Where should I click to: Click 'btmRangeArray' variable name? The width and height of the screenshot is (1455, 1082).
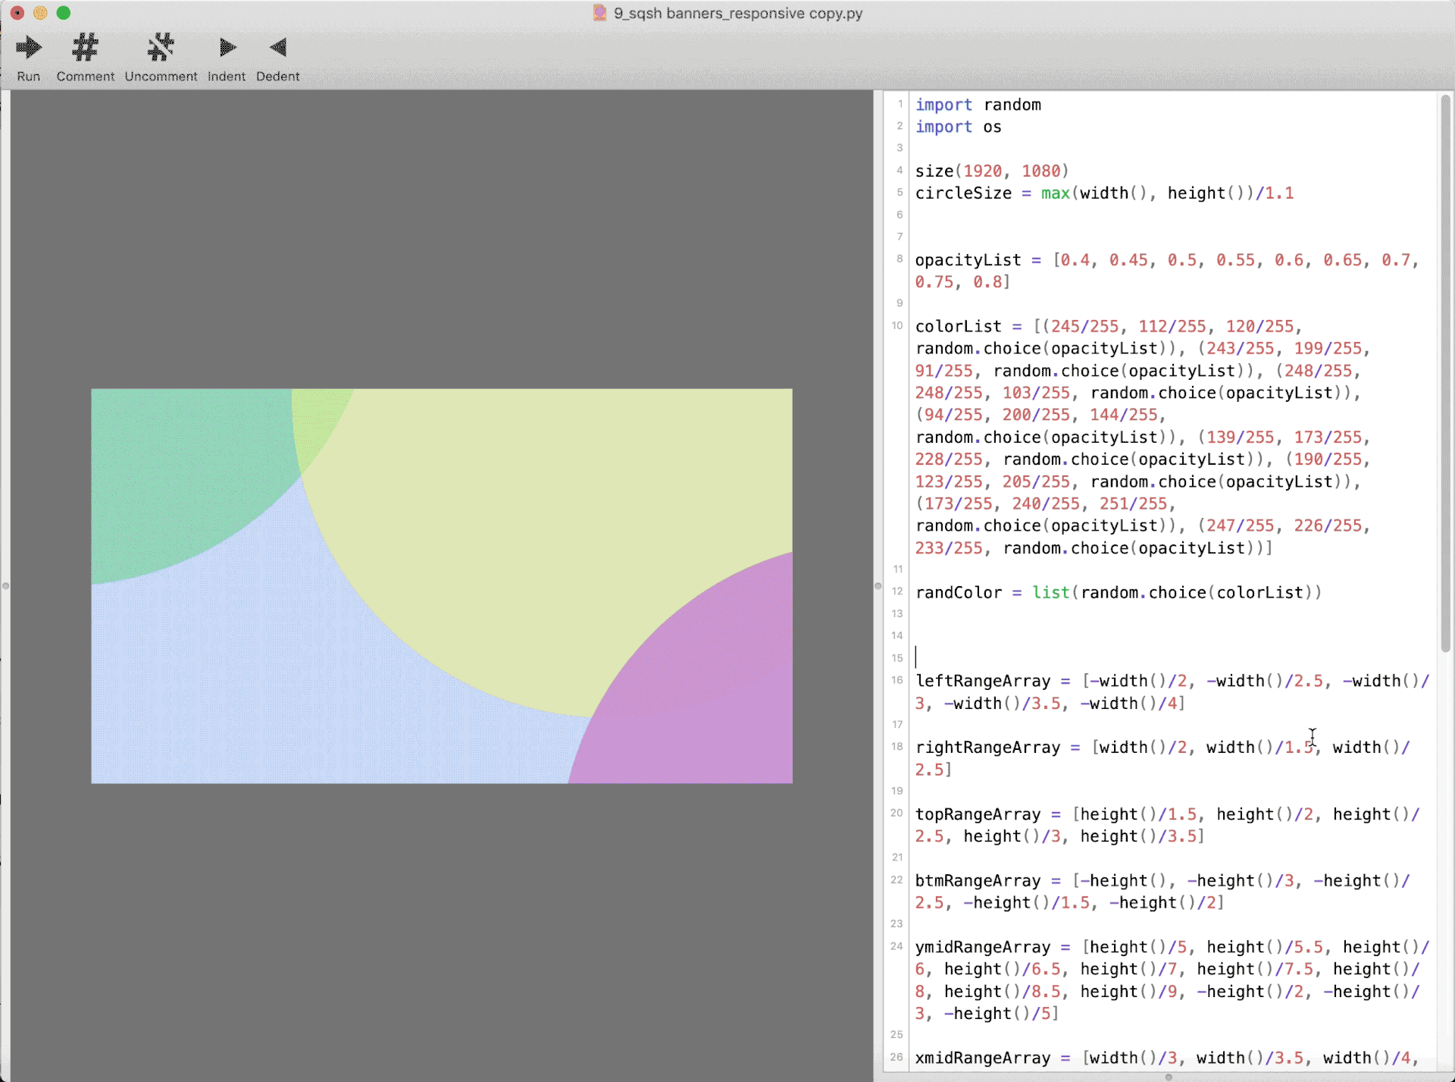point(978,880)
